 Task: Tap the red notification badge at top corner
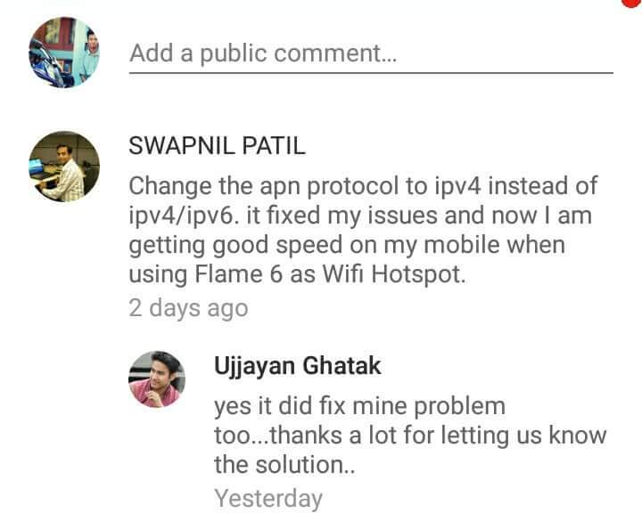coord(632,3)
